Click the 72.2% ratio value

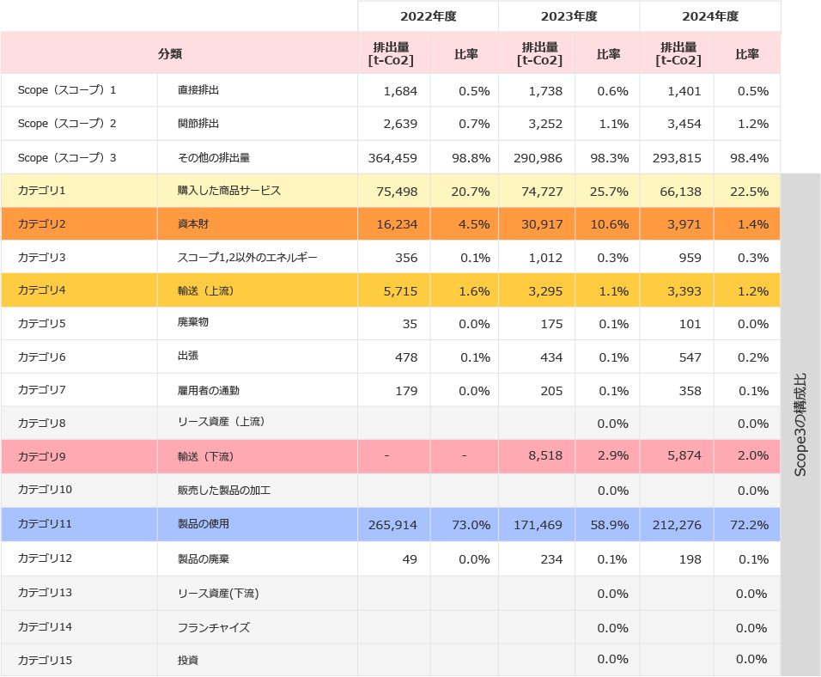pyautogui.click(x=751, y=524)
